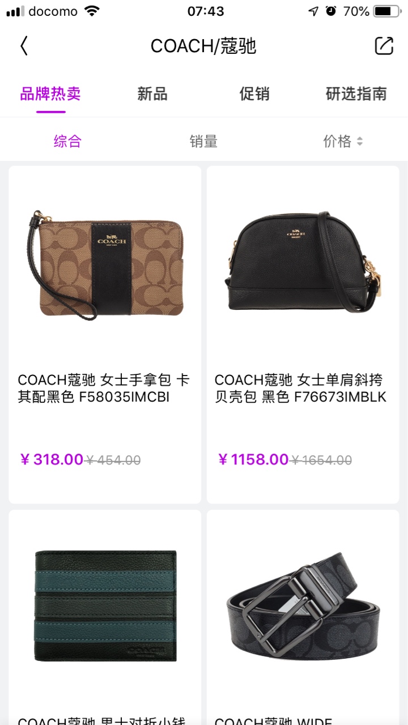Tap the back arrow icon
The image size is (408, 725).
(x=24, y=46)
